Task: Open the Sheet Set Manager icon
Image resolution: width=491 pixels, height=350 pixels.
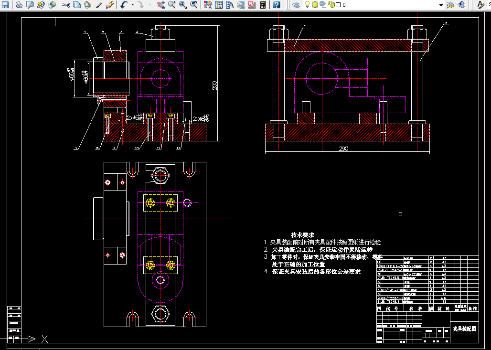Action: click(241, 5)
